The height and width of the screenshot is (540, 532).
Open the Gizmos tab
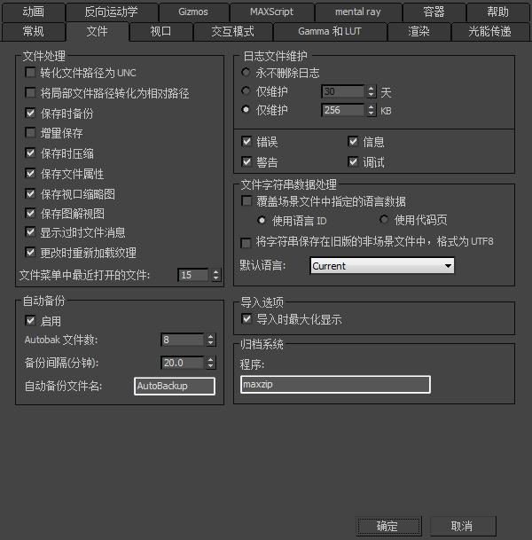click(192, 12)
